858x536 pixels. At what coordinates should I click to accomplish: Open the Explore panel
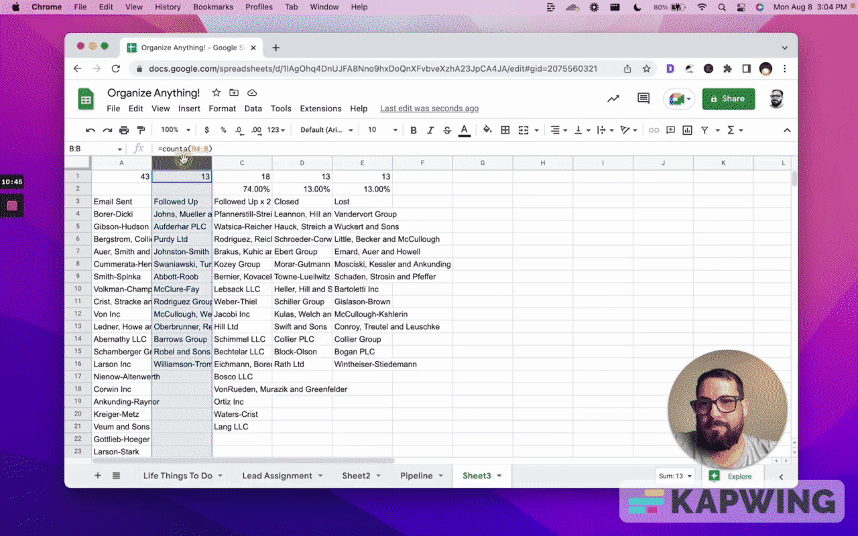click(731, 476)
